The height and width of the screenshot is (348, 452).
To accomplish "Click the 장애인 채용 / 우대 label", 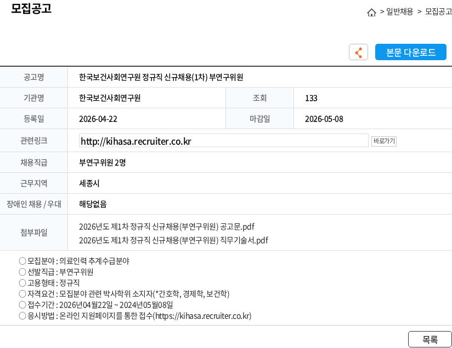I will click(x=33, y=204).
